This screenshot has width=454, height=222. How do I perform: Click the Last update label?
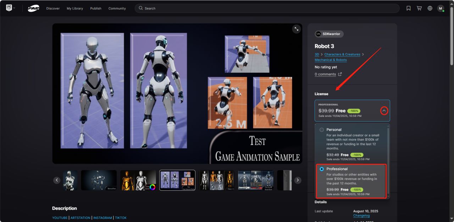[324, 211]
